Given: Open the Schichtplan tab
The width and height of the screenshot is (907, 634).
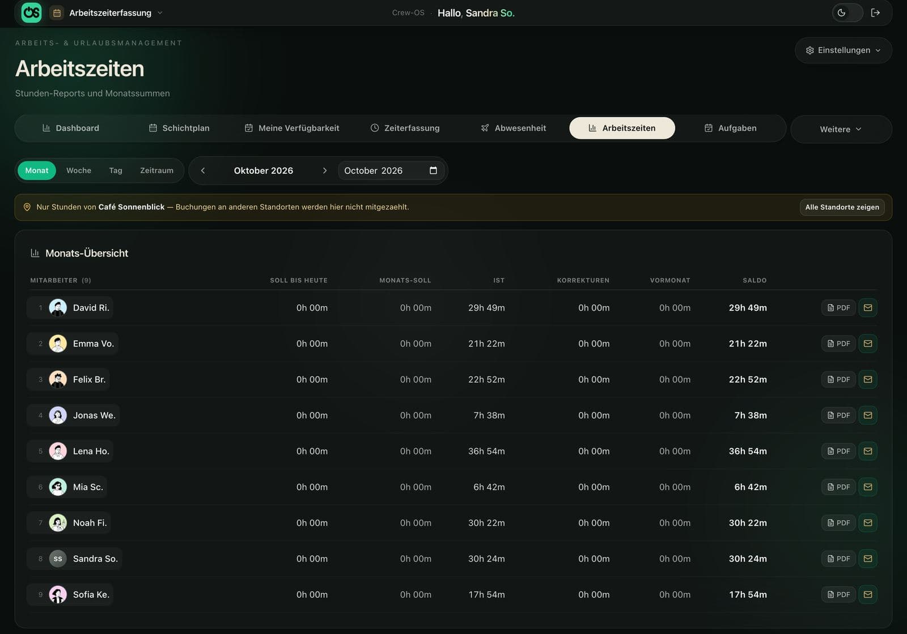Looking at the screenshot, I should (179, 128).
